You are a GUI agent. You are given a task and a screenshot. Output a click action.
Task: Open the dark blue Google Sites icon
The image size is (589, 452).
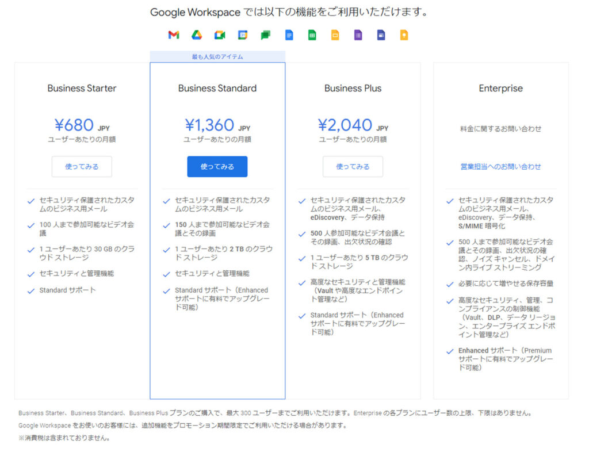click(x=381, y=35)
